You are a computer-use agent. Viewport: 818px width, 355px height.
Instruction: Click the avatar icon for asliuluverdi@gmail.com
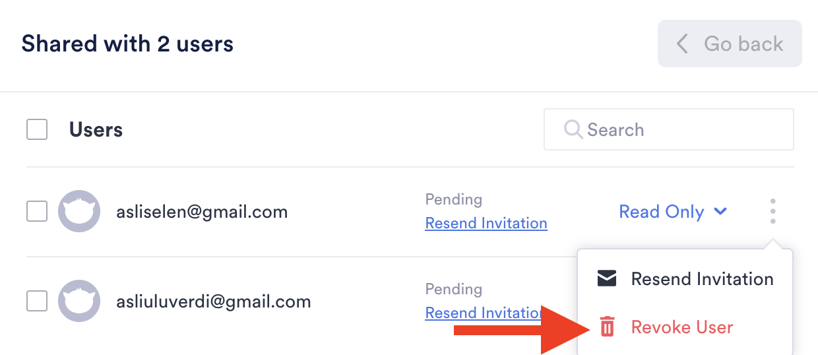point(79,301)
